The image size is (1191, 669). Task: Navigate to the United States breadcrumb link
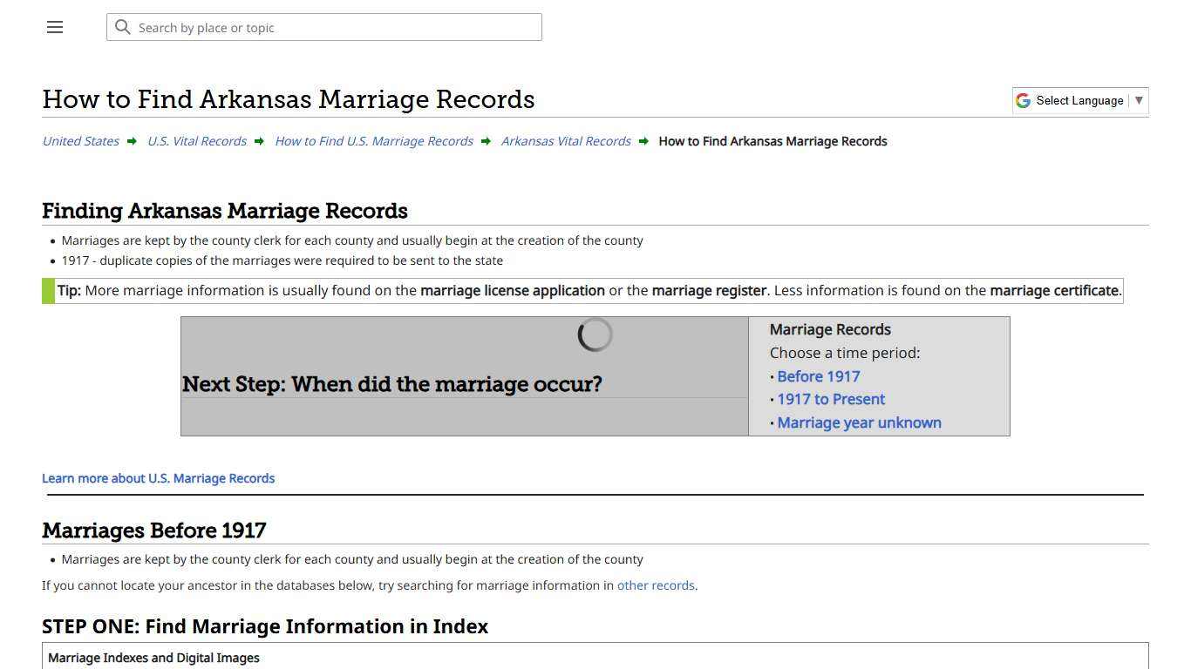pos(80,141)
